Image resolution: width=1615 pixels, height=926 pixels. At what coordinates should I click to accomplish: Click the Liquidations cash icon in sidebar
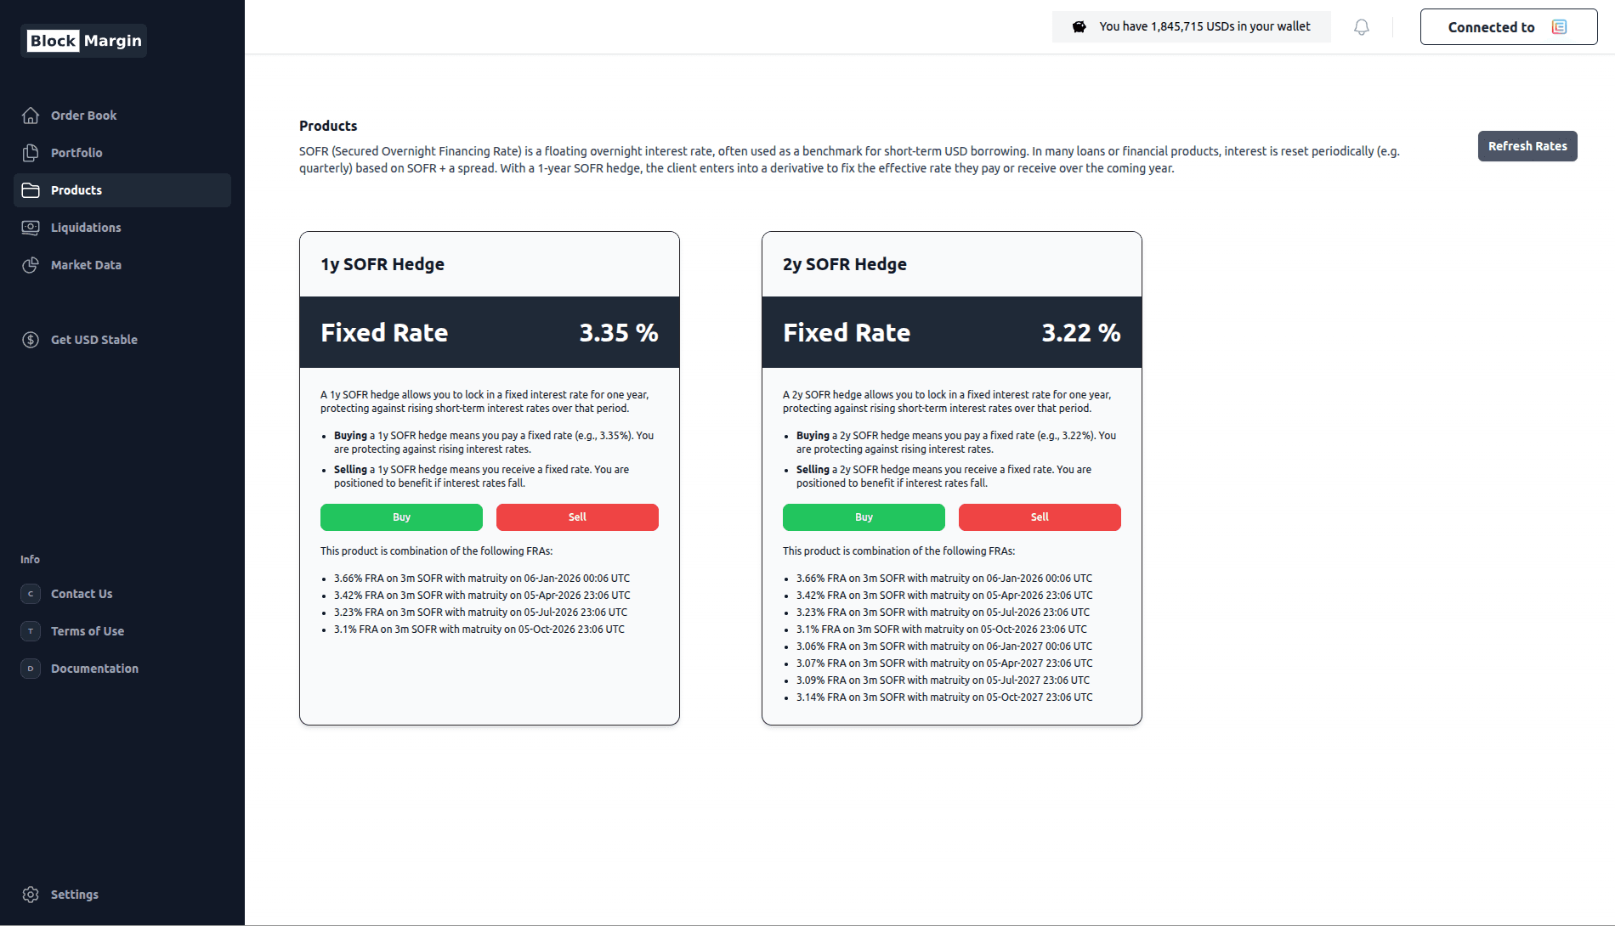[31, 228]
